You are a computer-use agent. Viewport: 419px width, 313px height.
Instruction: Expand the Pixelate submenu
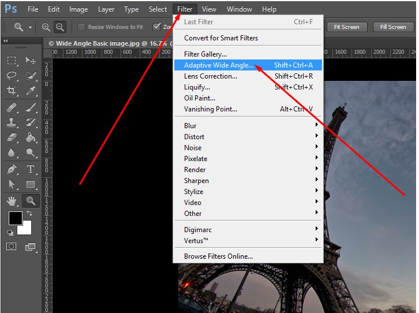click(x=248, y=158)
